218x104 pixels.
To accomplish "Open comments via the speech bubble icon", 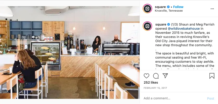I will click(156, 76).
